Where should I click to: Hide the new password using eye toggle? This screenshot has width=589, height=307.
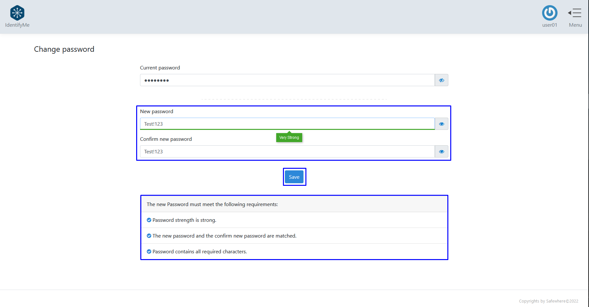[x=441, y=124]
